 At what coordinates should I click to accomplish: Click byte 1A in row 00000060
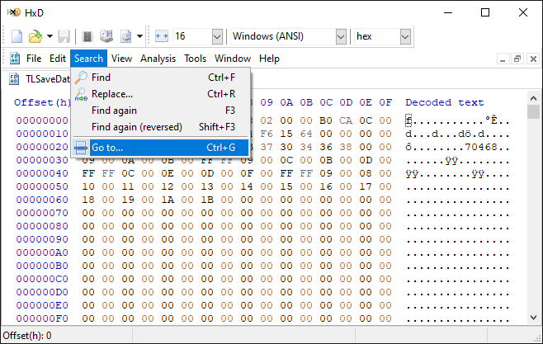tap(168, 200)
